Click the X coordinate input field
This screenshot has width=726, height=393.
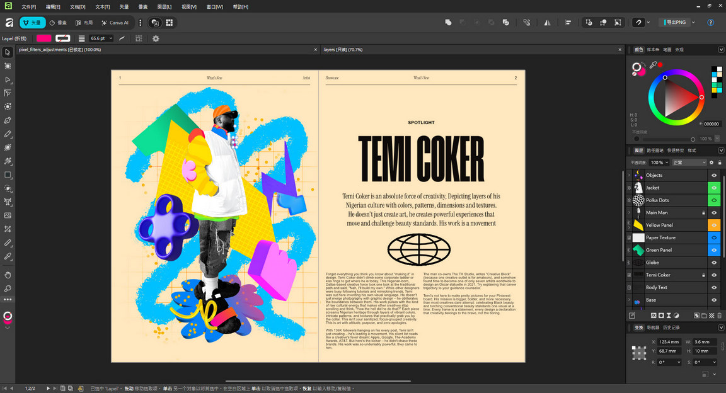tap(668, 341)
